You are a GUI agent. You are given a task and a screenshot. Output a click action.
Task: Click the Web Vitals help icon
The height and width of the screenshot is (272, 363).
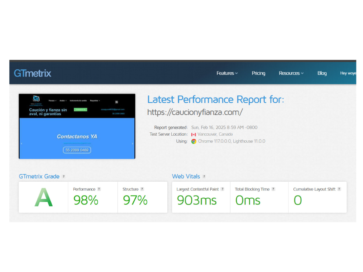point(204,177)
